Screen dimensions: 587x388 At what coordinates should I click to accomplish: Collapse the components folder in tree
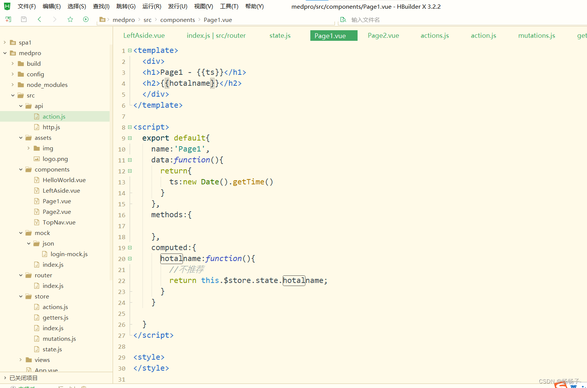[x=21, y=169]
